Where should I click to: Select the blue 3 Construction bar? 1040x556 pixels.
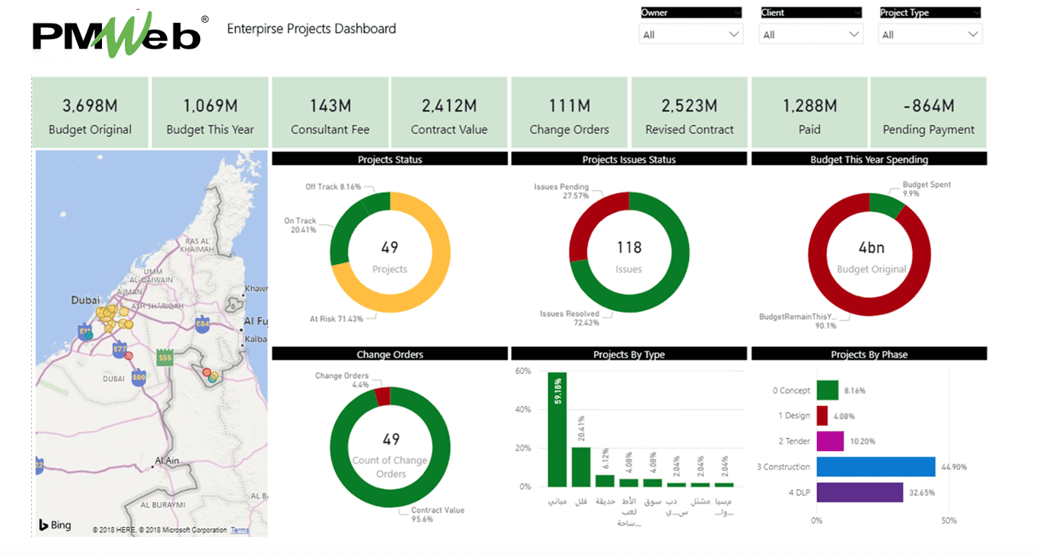[876, 467]
